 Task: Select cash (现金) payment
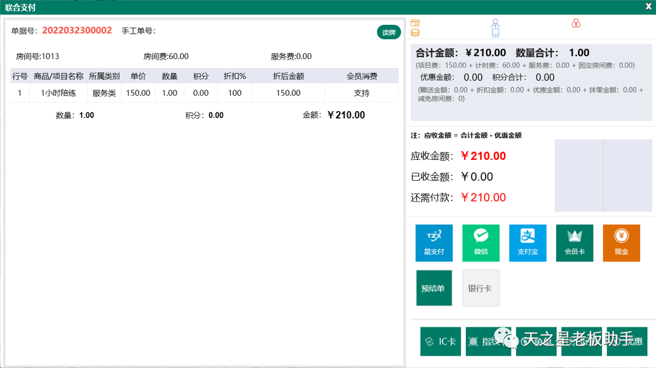[621, 243]
